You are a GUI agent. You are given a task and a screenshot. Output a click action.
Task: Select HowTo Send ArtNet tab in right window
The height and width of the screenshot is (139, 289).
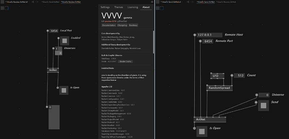206,2
